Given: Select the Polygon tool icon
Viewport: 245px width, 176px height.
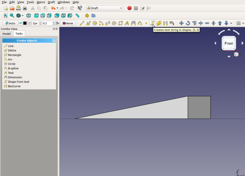Looking at the screenshot, I should tap(114, 23).
